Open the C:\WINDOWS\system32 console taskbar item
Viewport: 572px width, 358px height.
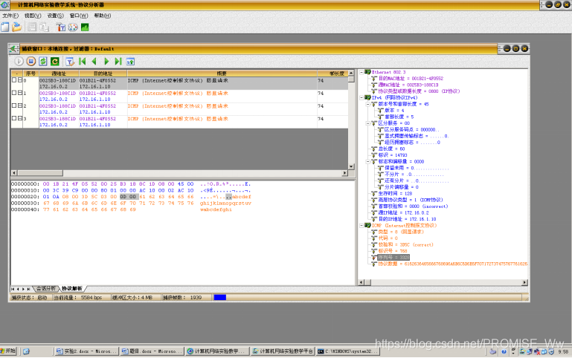(x=347, y=351)
